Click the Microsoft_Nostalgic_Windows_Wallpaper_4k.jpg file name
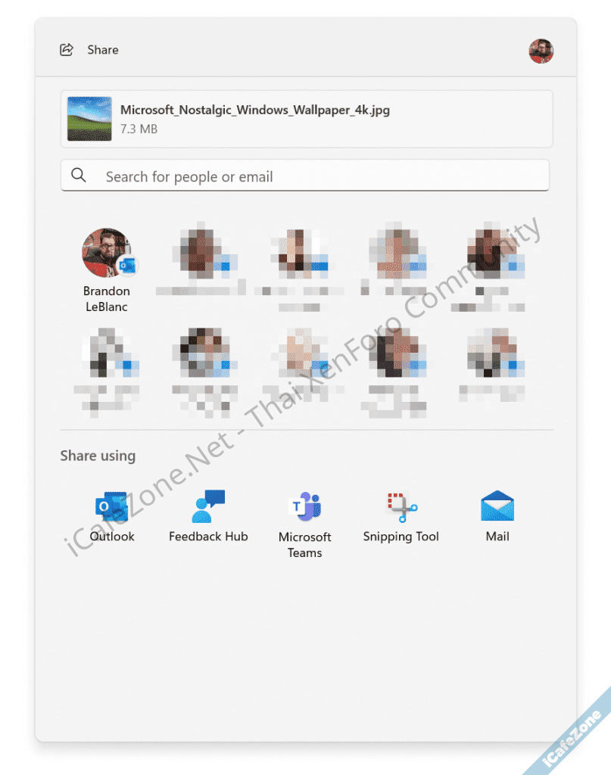 255,110
